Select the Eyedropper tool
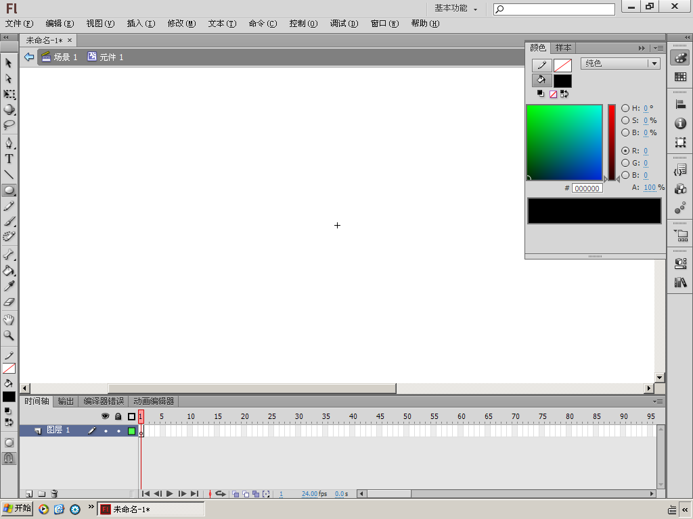The height and width of the screenshot is (519, 693). [x=9, y=286]
